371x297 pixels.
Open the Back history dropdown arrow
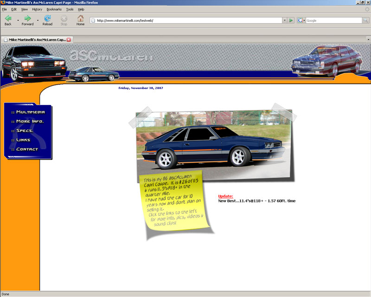click(18, 20)
